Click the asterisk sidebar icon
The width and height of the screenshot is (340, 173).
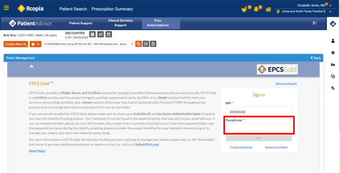(x=333, y=53)
